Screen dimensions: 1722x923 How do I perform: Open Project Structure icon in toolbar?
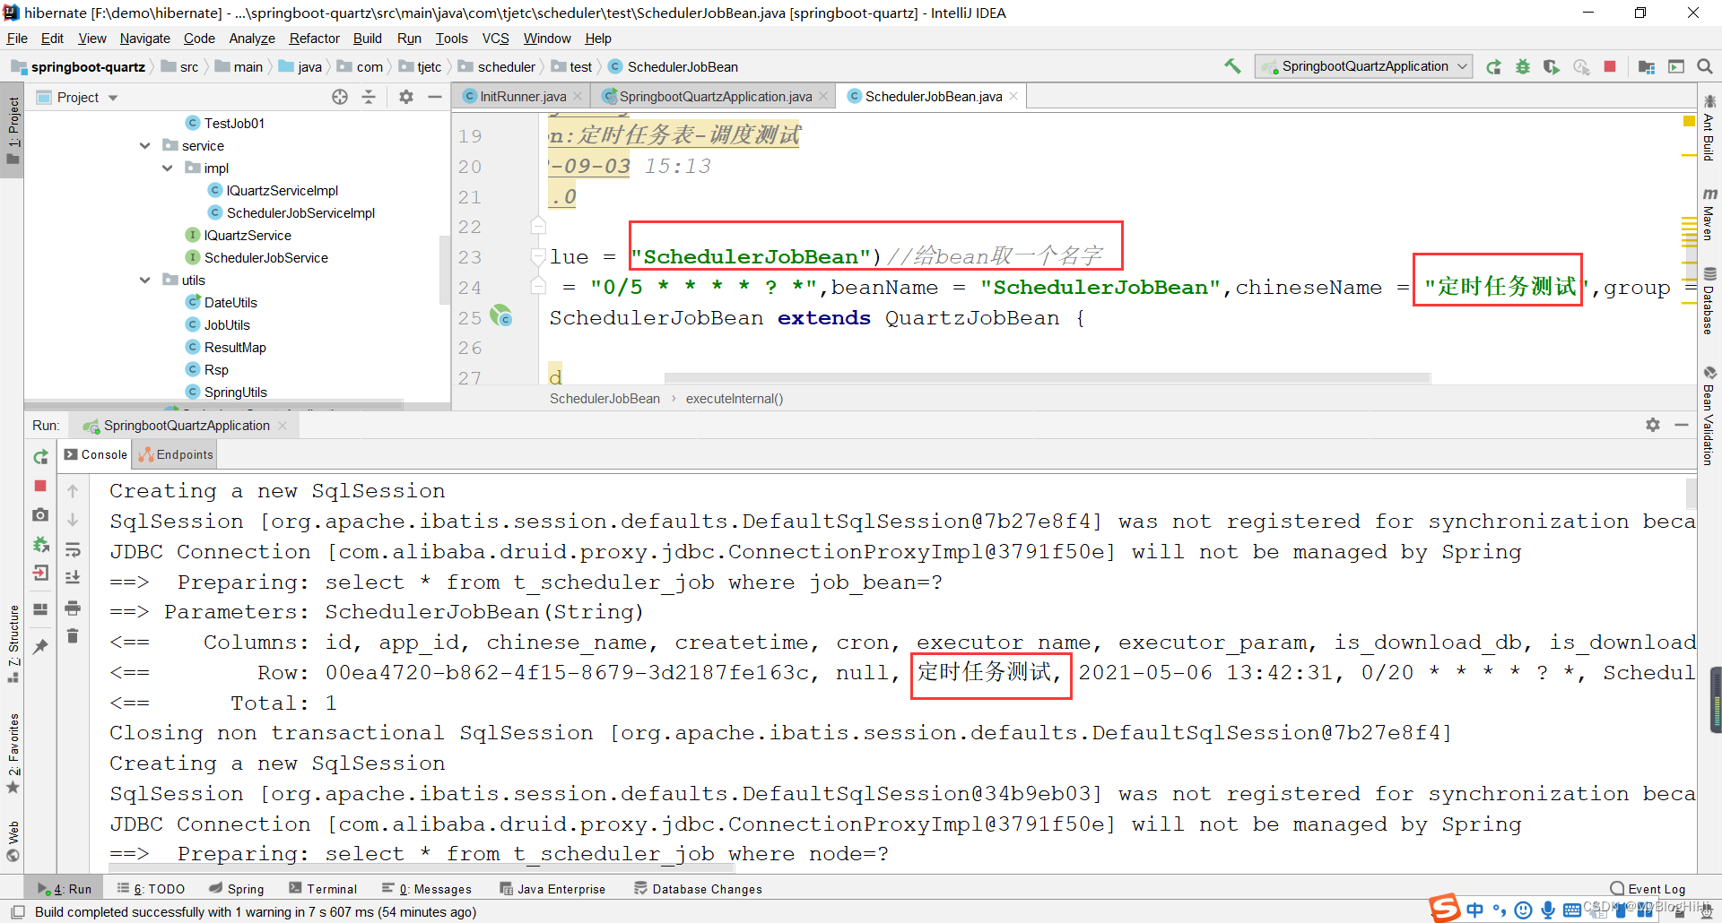point(1647,67)
